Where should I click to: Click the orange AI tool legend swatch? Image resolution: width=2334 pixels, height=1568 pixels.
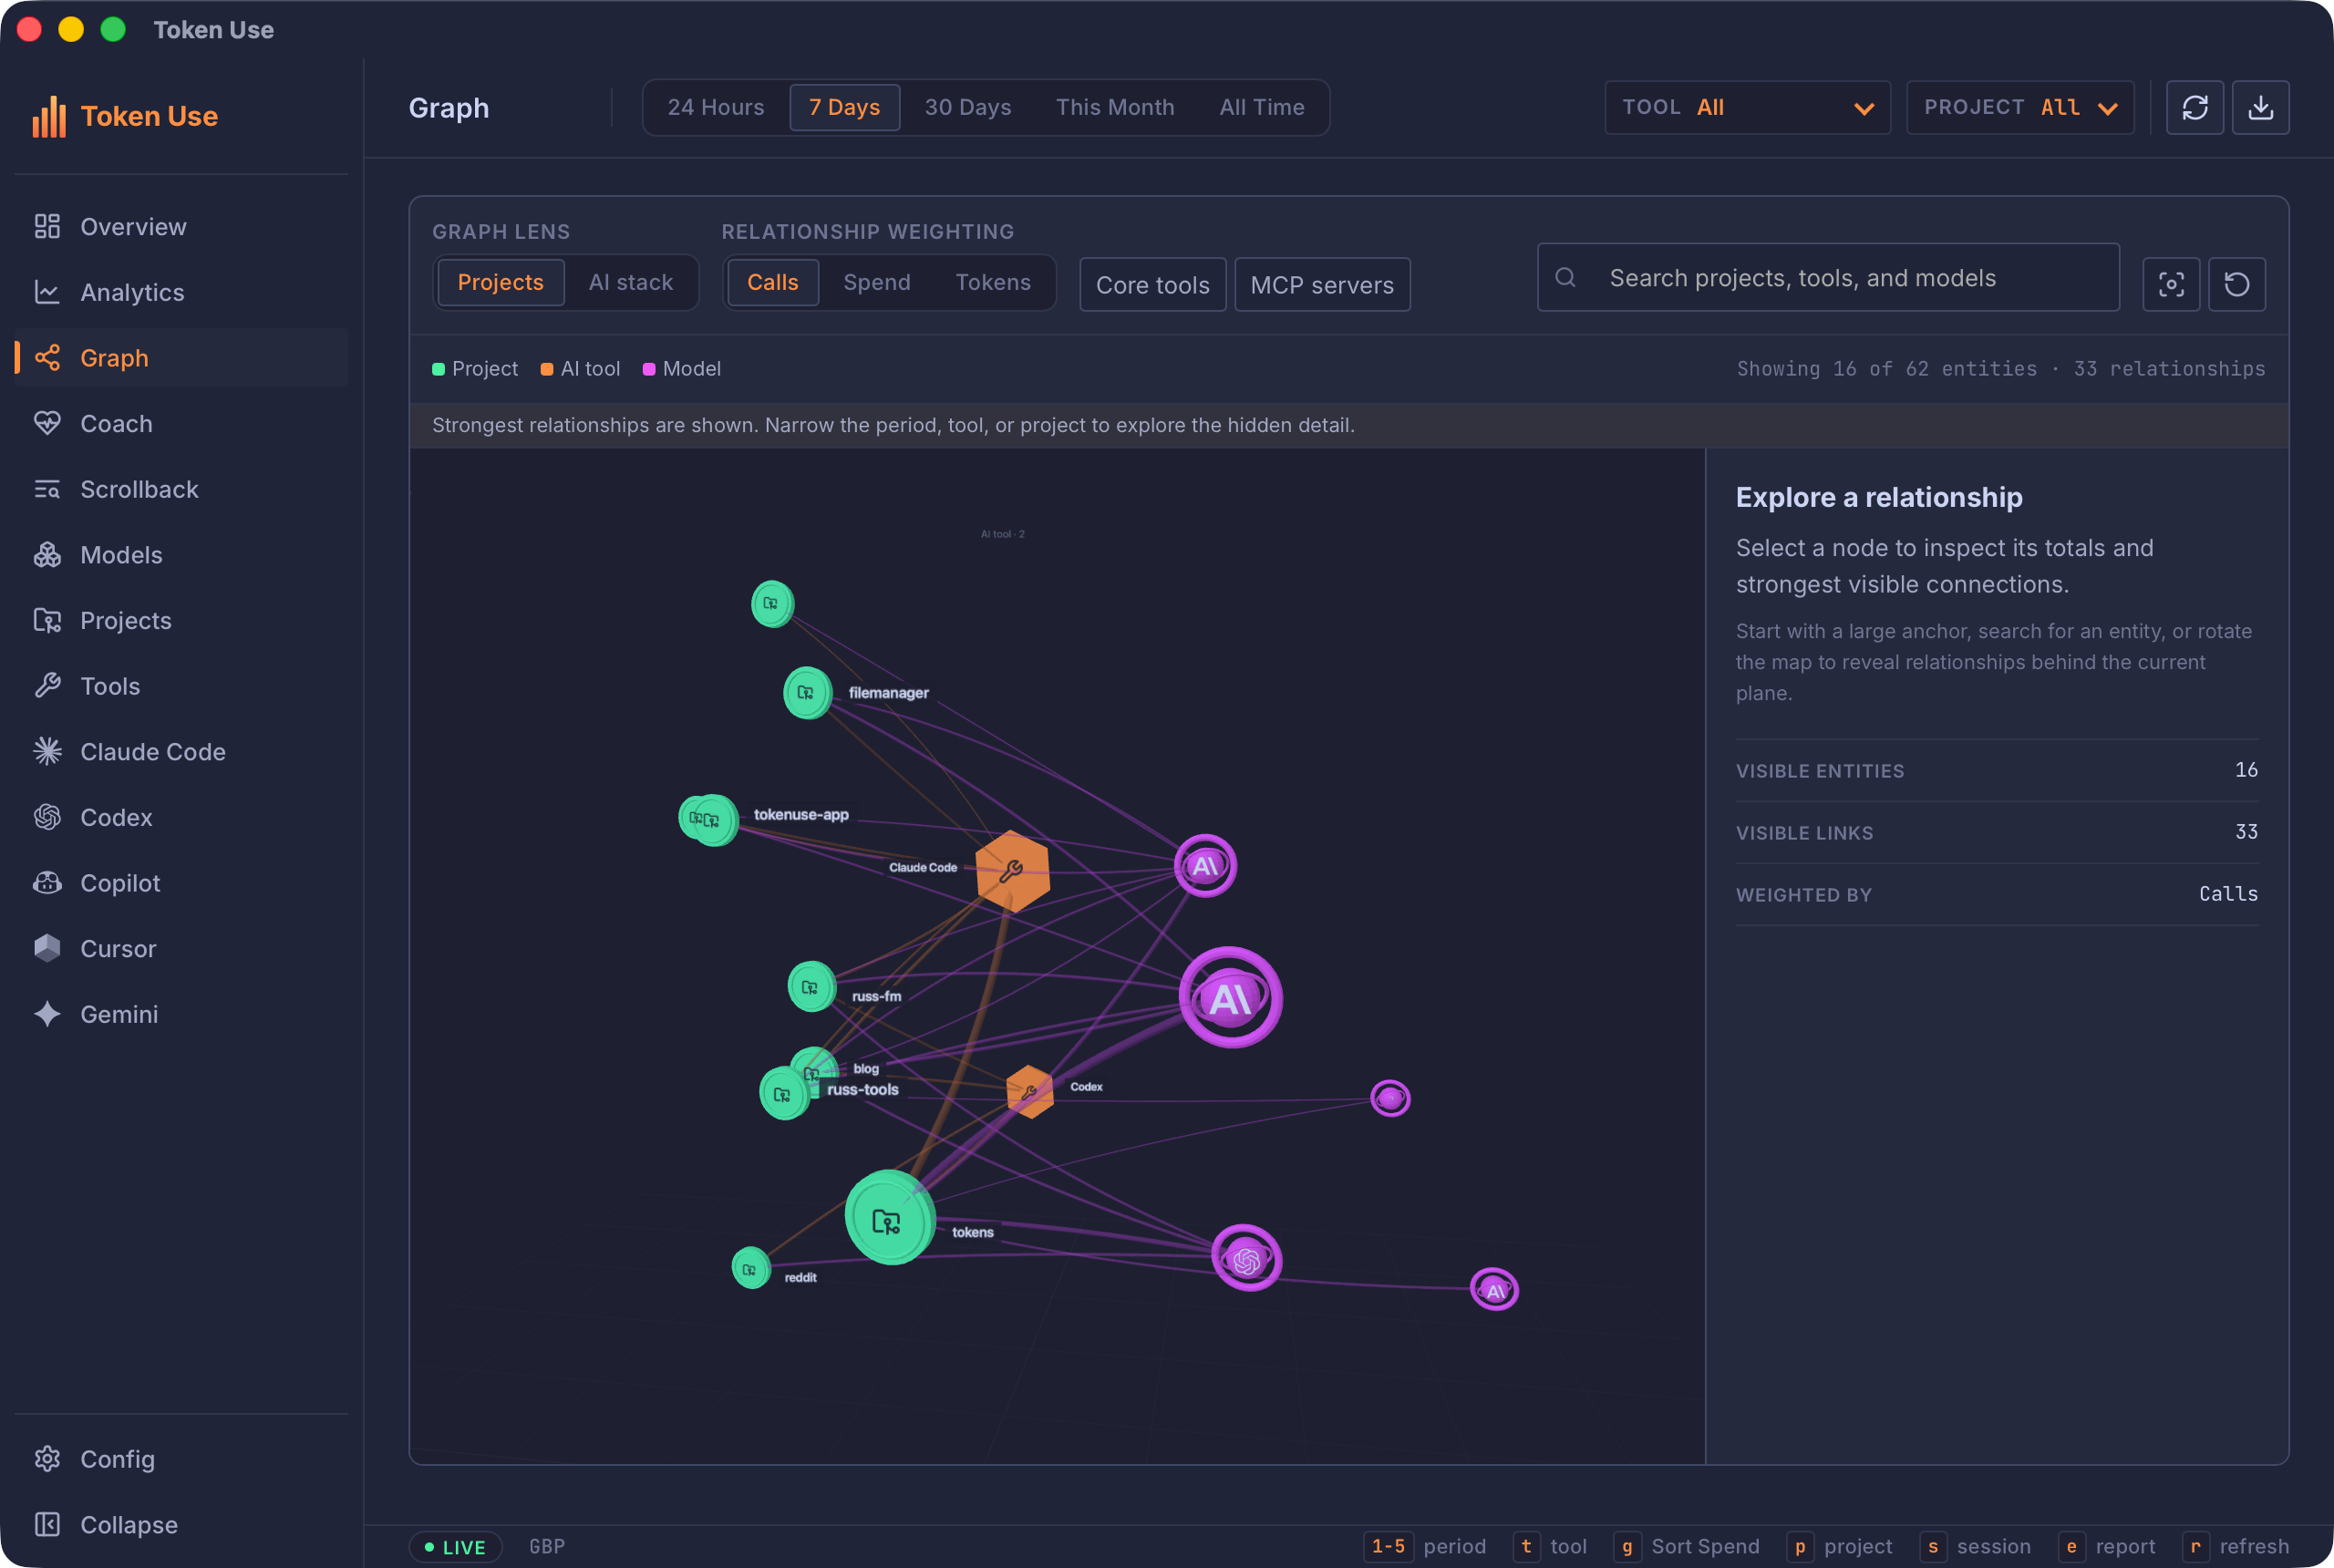[546, 369]
